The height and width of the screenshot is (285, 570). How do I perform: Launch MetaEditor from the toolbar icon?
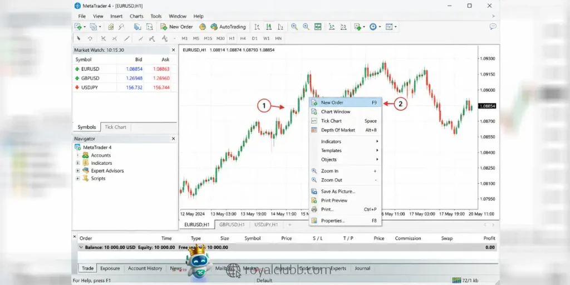[203, 27]
